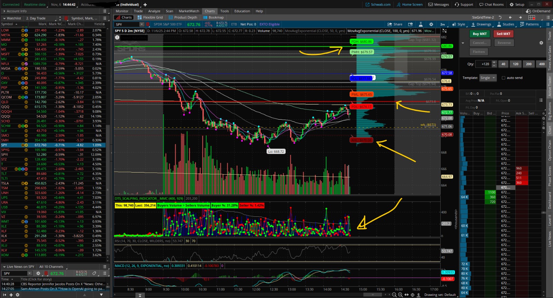Click the grid layout selector icon
Viewport: 553px width, 298px height.
point(532,17)
